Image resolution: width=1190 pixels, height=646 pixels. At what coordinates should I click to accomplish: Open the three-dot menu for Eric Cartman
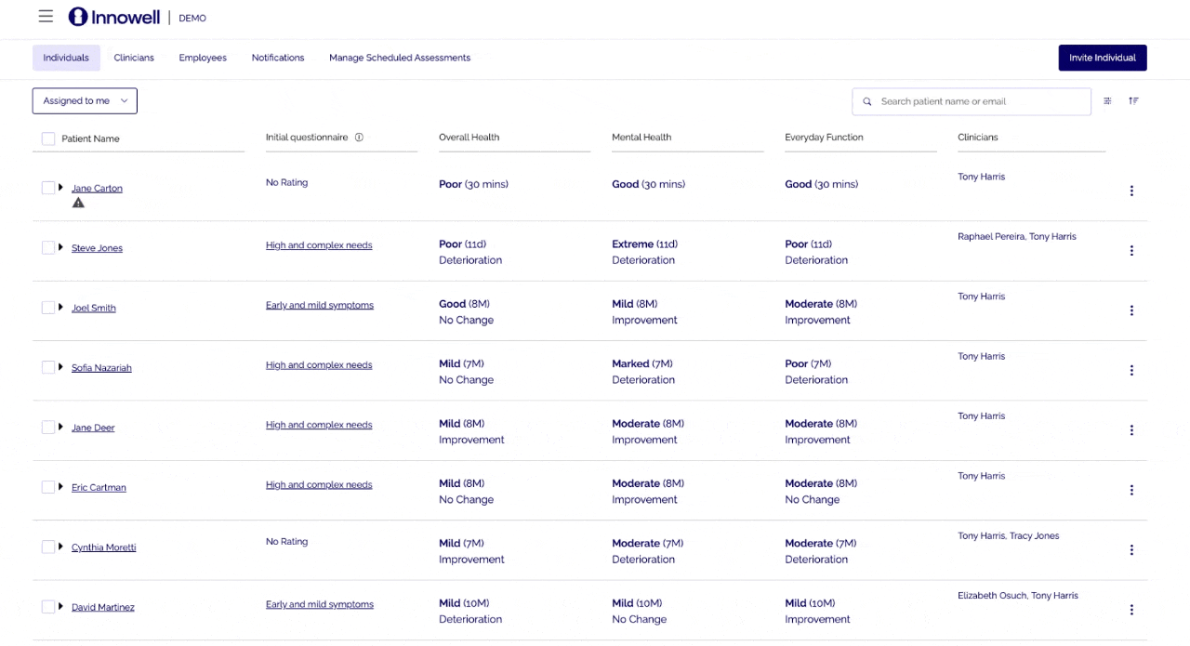[x=1131, y=490]
